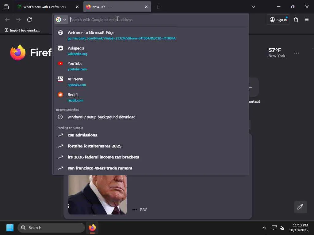
Task: Choose Welcome to Microsoft Edge suggestion
Action: 151,35
